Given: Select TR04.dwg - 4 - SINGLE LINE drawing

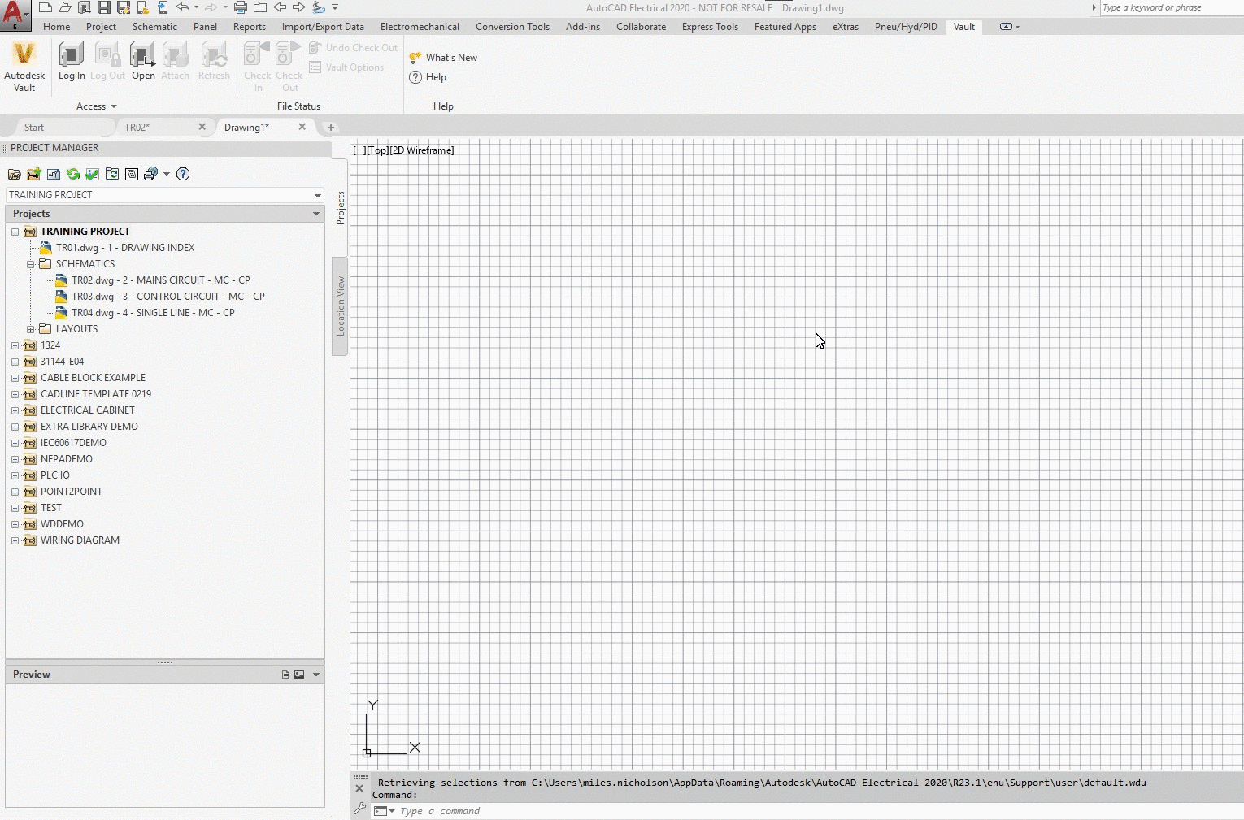Looking at the screenshot, I should coord(153,313).
